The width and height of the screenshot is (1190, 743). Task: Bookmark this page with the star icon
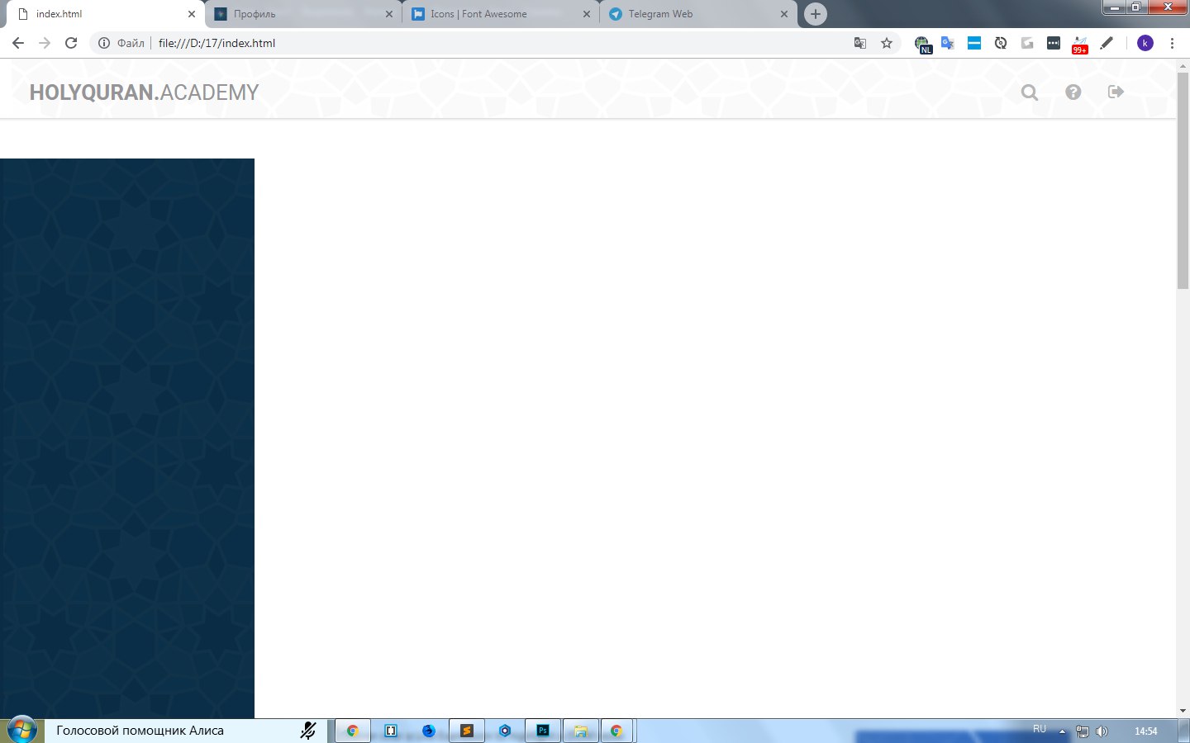point(887,43)
